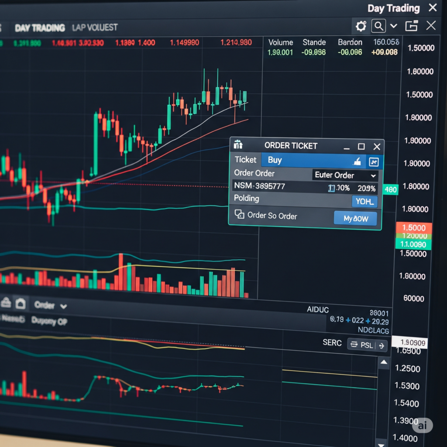
Task: Expand the Euter Order dropdown
Action: pos(345,175)
